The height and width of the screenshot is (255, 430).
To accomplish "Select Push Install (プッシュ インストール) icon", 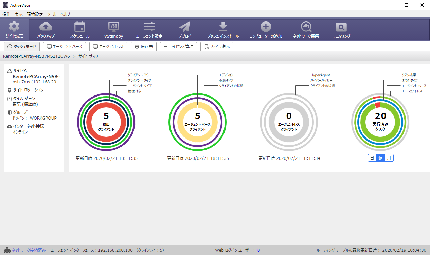I will click(x=223, y=27).
